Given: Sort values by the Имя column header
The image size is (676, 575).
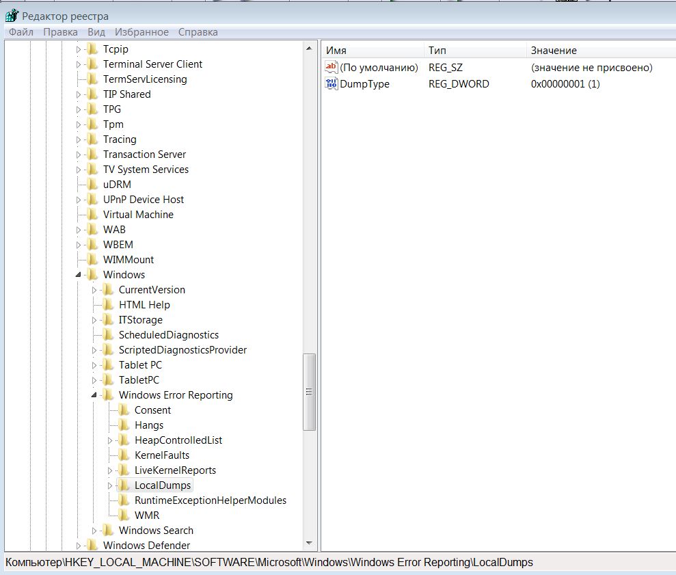Looking at the screenshot, I should (373, 51).
